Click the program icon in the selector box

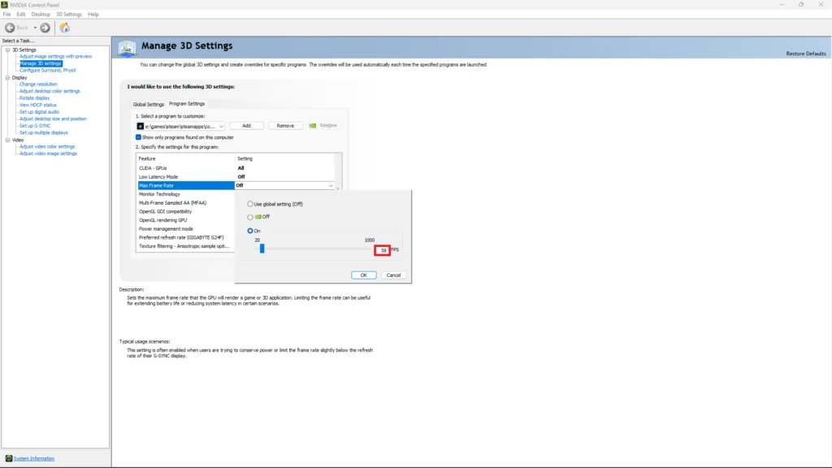(141, 126)
